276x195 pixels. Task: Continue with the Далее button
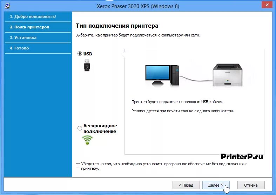click(216, 185)
